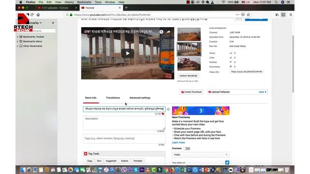Open Chrome from the Dock
Image resolution: width=310 pixels, height=174 pixels.
[166, 170]
